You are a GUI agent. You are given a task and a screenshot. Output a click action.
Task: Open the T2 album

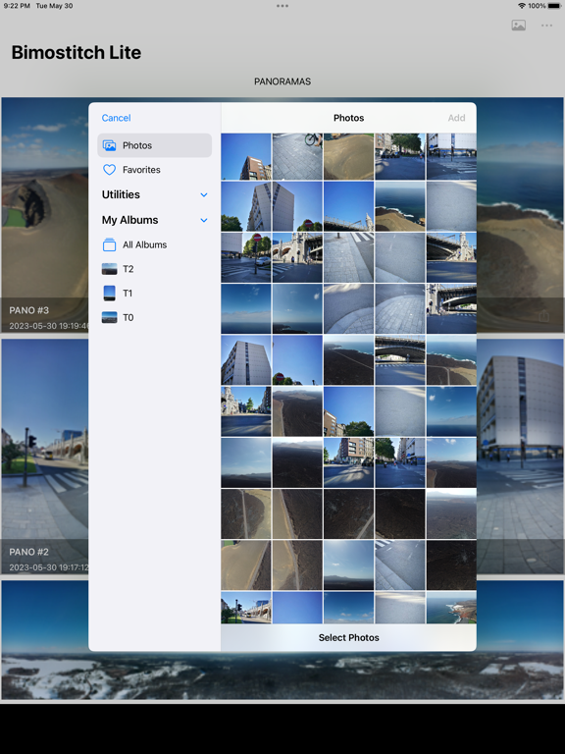(154, 269)
